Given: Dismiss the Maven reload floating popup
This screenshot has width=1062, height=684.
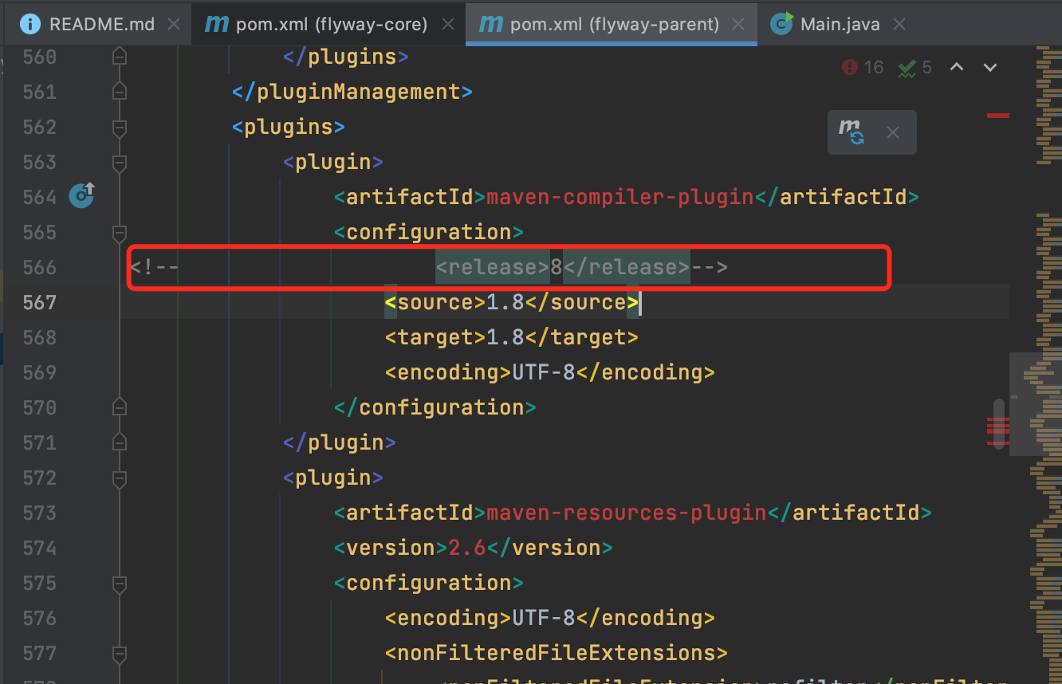Looking at the screenshot, I should point(893,132).
